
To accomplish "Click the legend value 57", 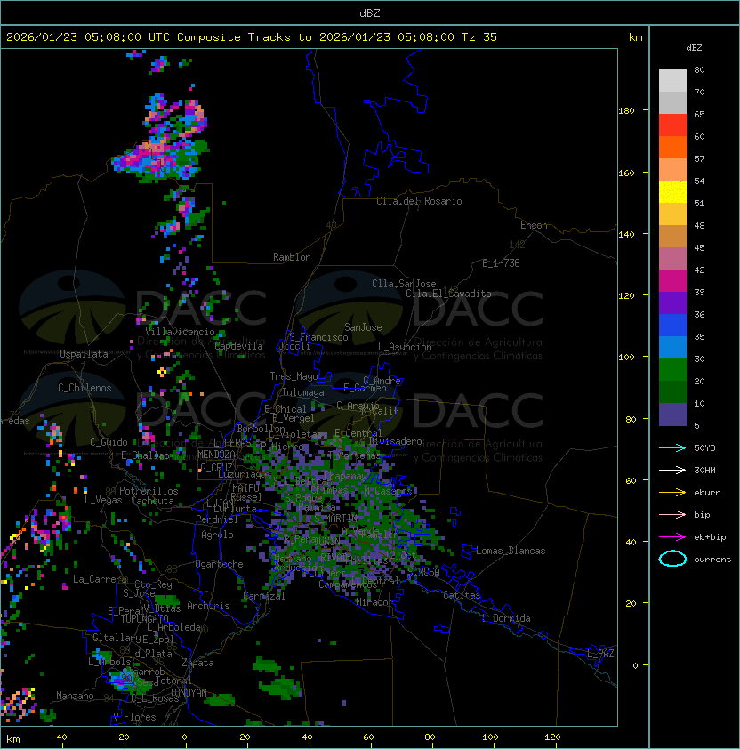I will (x=699, y=158).
